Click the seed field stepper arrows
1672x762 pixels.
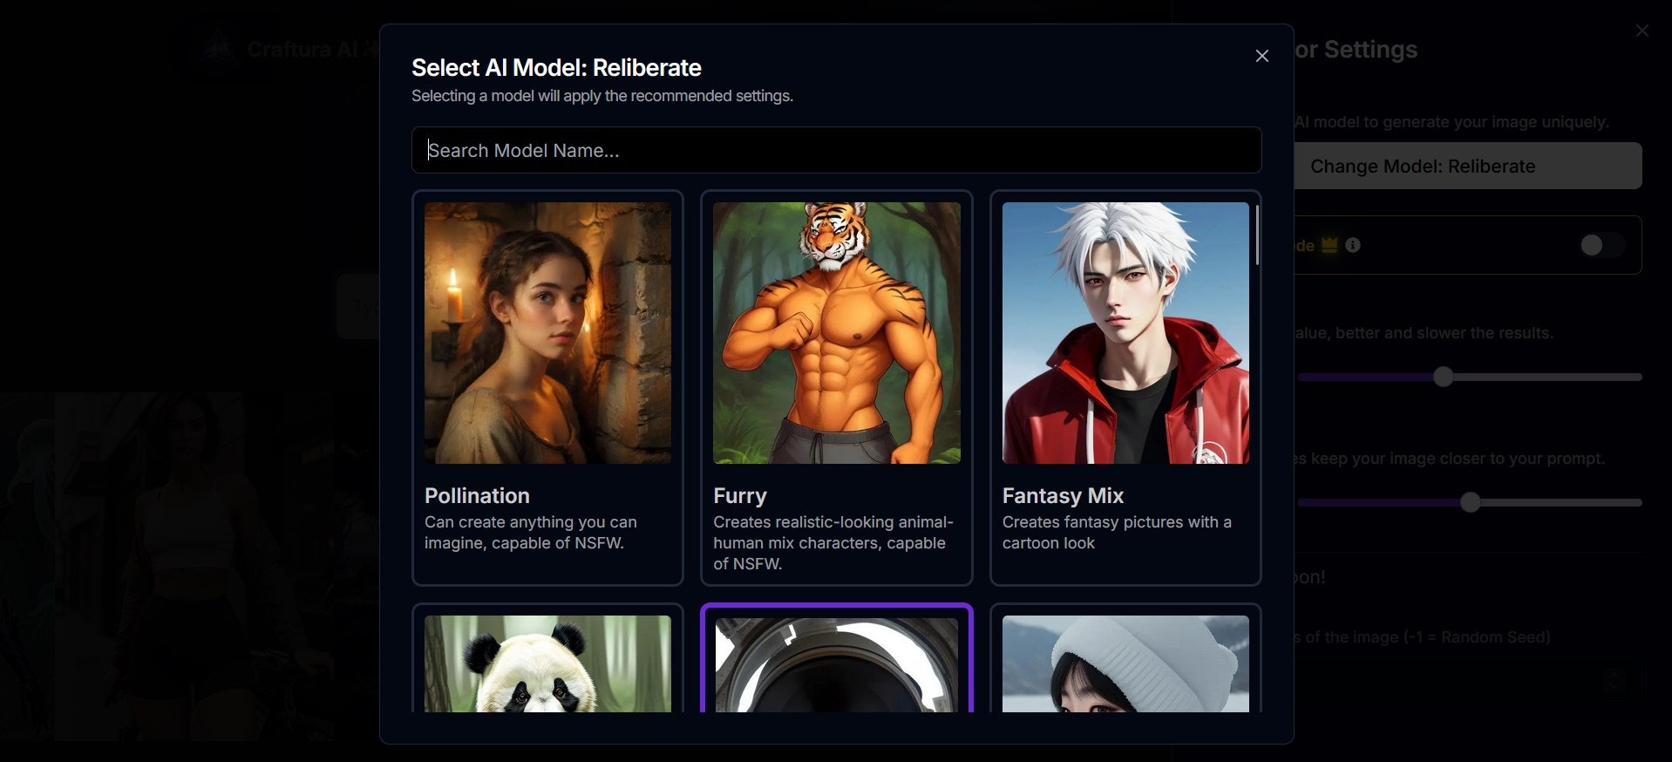pos(1615,681)
